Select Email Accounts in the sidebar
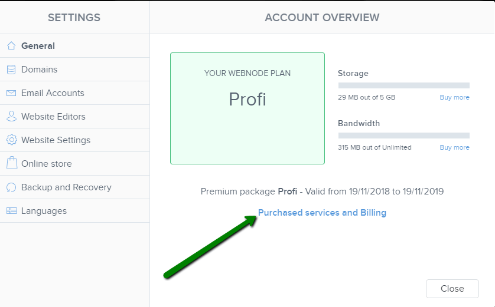495x307 pixels. click(x=75, y=93)
